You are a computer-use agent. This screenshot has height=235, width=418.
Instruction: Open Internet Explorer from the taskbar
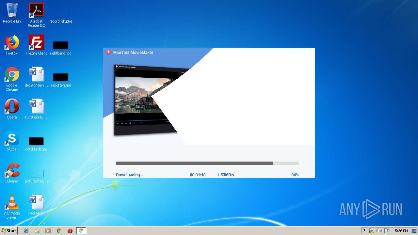(26, 231)
